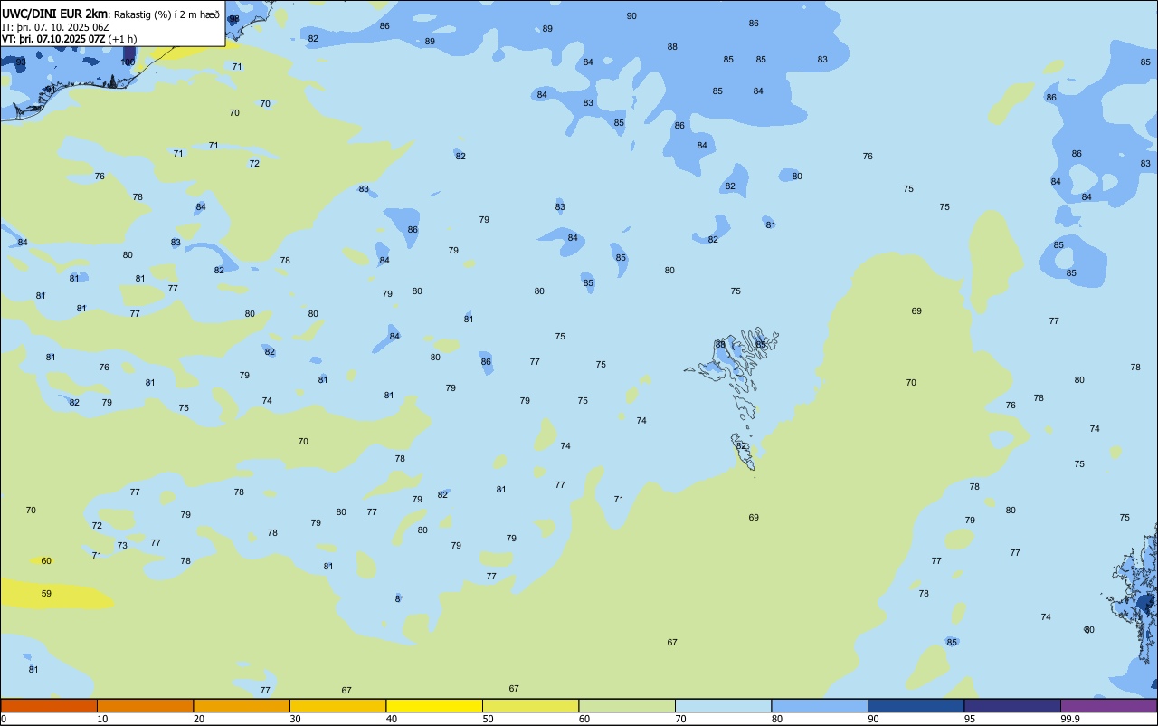Pick the purple legend swatch above 99.9

pos(1109,705)
